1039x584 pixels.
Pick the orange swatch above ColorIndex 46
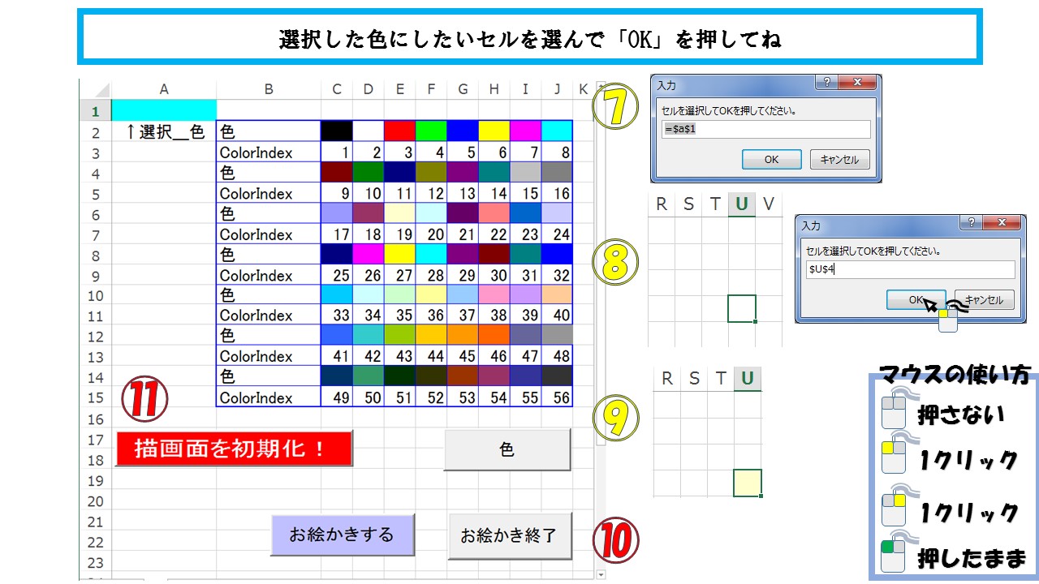[x=494, y=334]
